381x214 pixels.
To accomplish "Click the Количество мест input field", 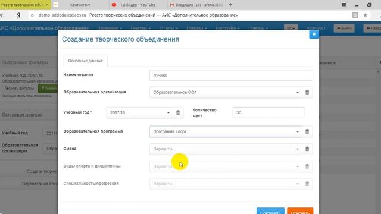I will (x=268, y=112).
